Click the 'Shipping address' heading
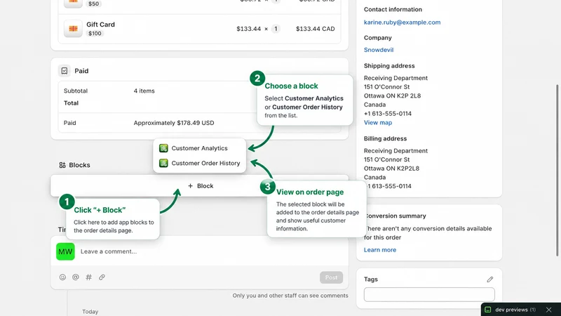 pyautogui.click(x=389, y=65)
